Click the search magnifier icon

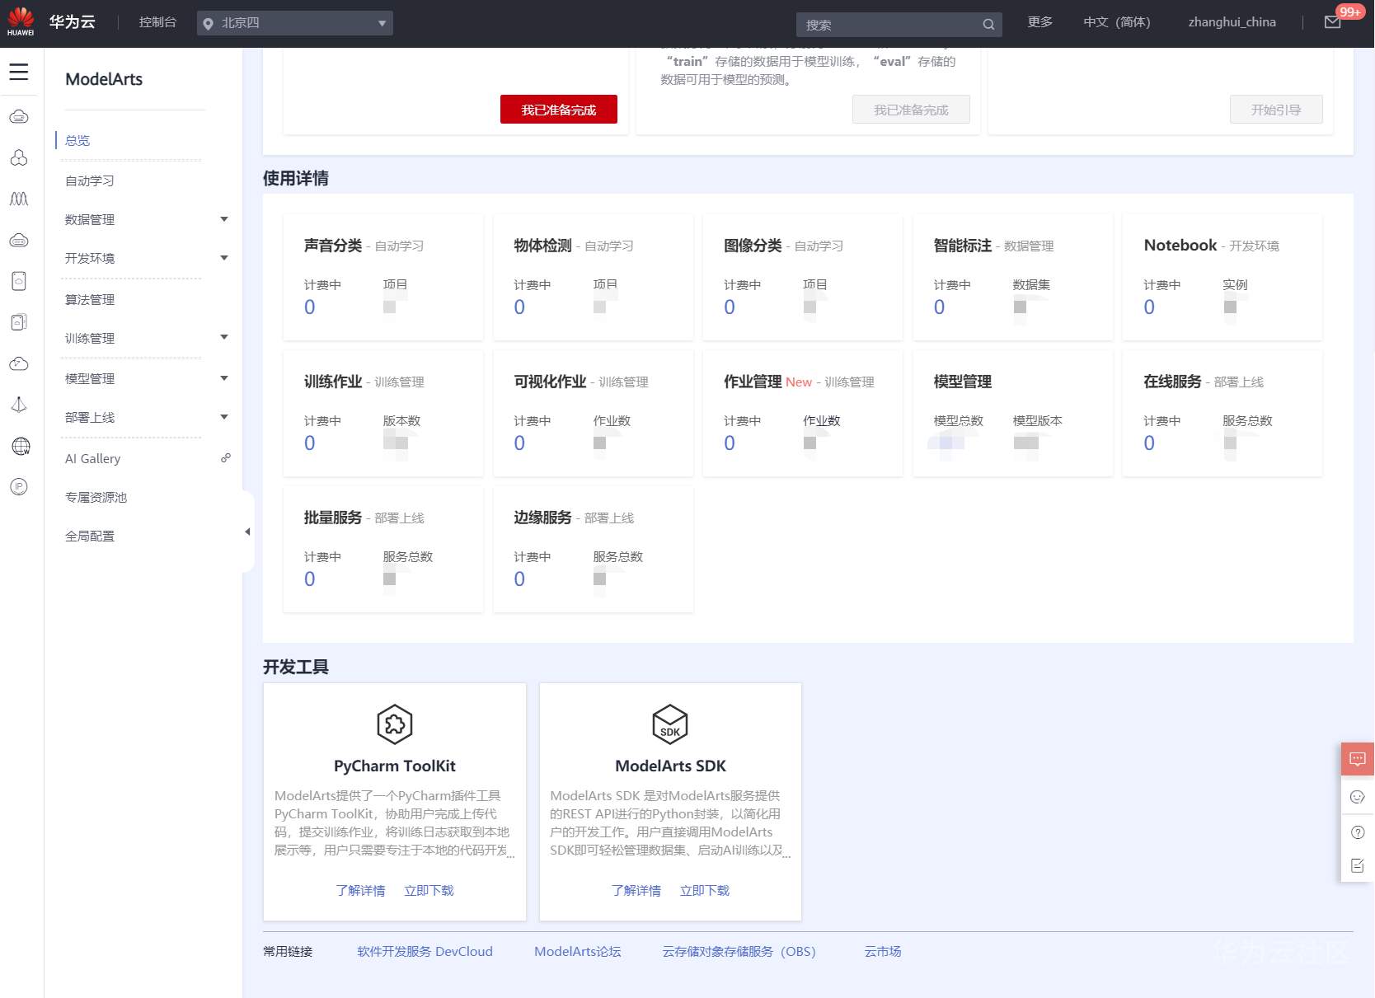click(988, 25)
